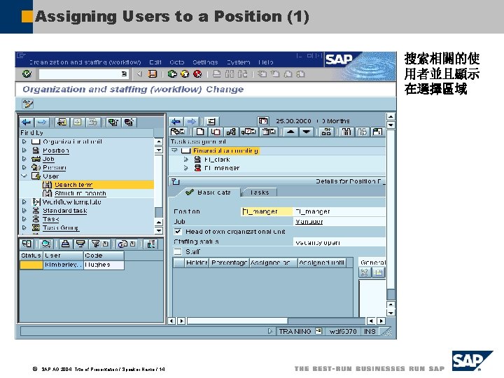Open the Goto menu
Screen dimensions: 504x378
(x=177, y=62)
